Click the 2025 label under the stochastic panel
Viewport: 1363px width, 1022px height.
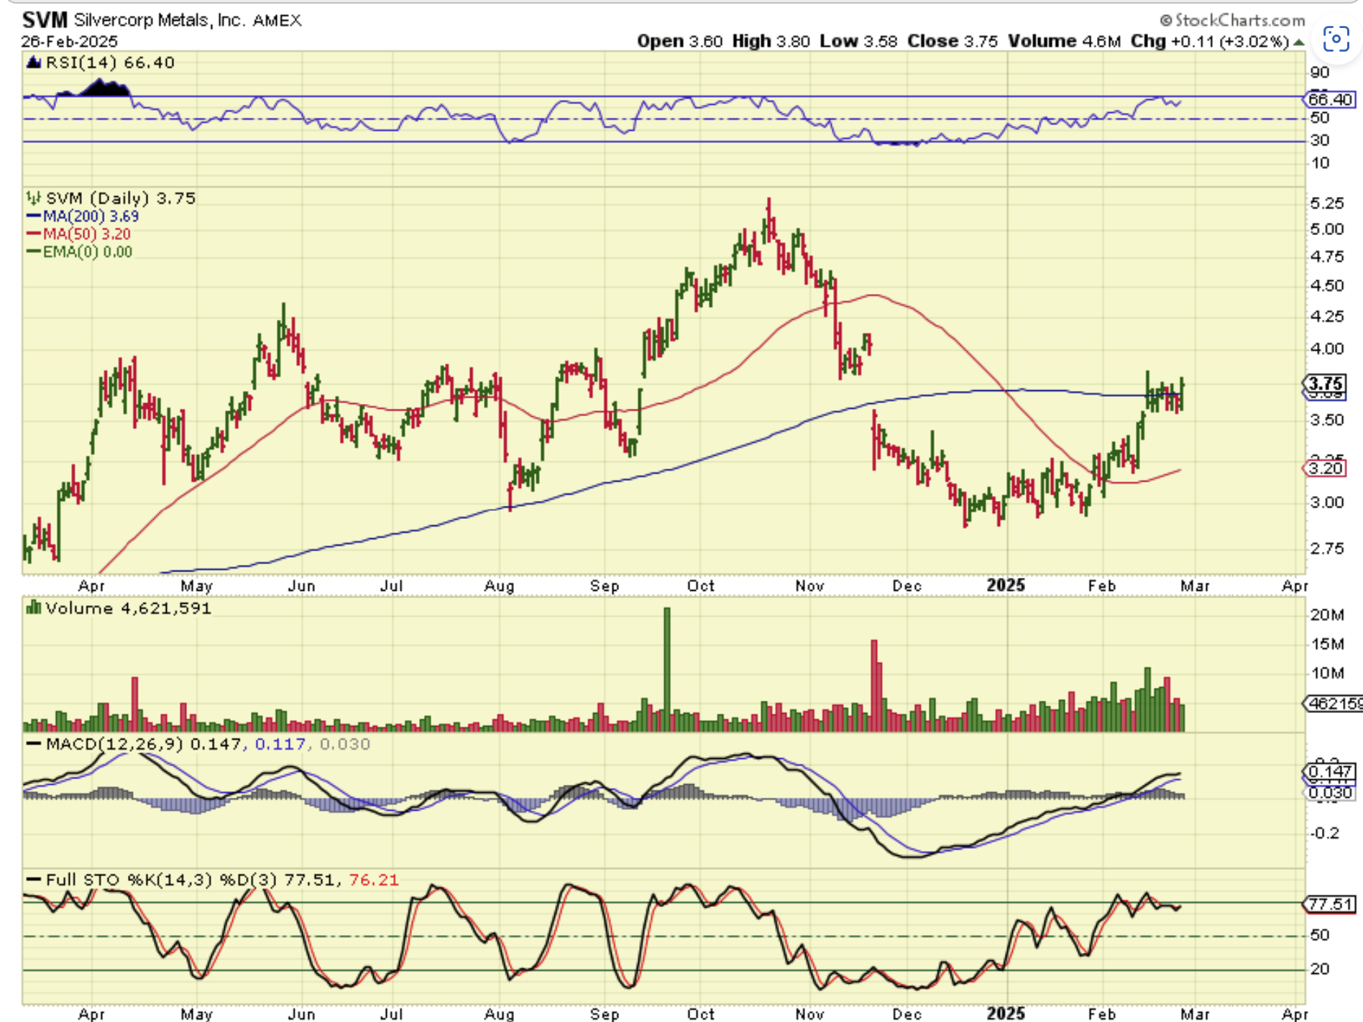[1006, 1013]
